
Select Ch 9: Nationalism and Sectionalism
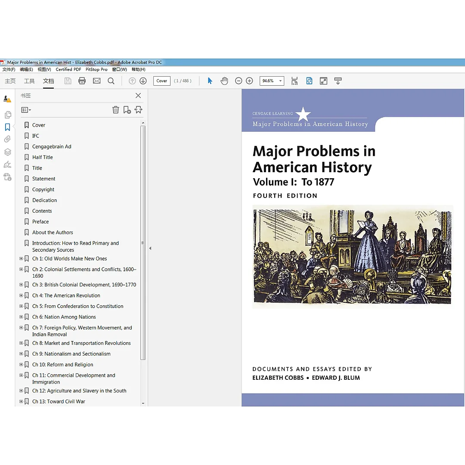coord(71,354)
